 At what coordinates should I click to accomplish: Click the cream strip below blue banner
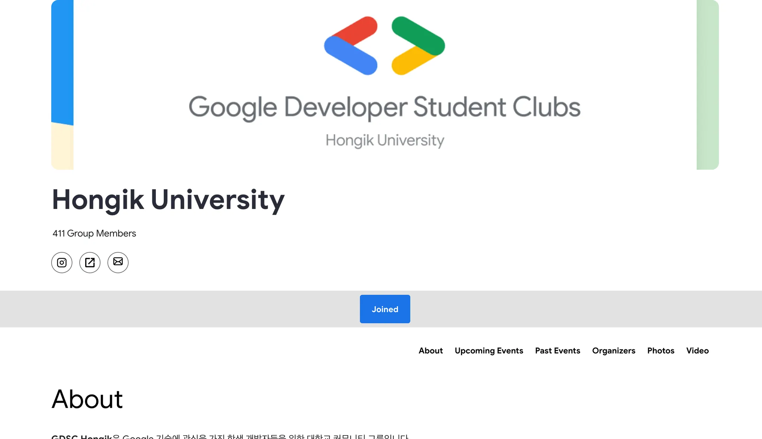coord(62,147)
